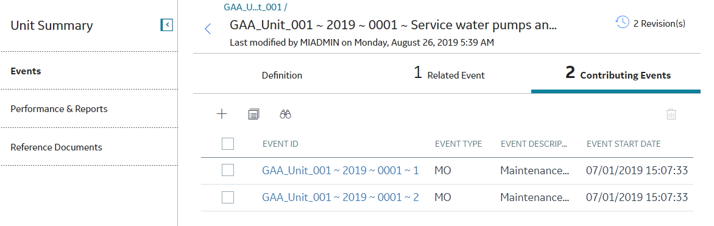714x226 pixels.
Task: Open Performance & Reports section
Action: pyautogui.click(x=59, y=109)
